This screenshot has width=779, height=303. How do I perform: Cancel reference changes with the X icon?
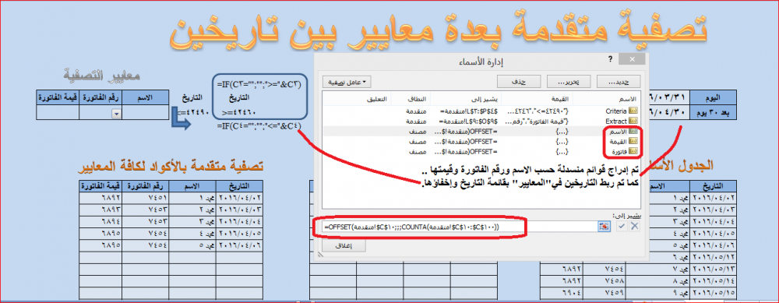pyautogui.click(x=633, y=226)
